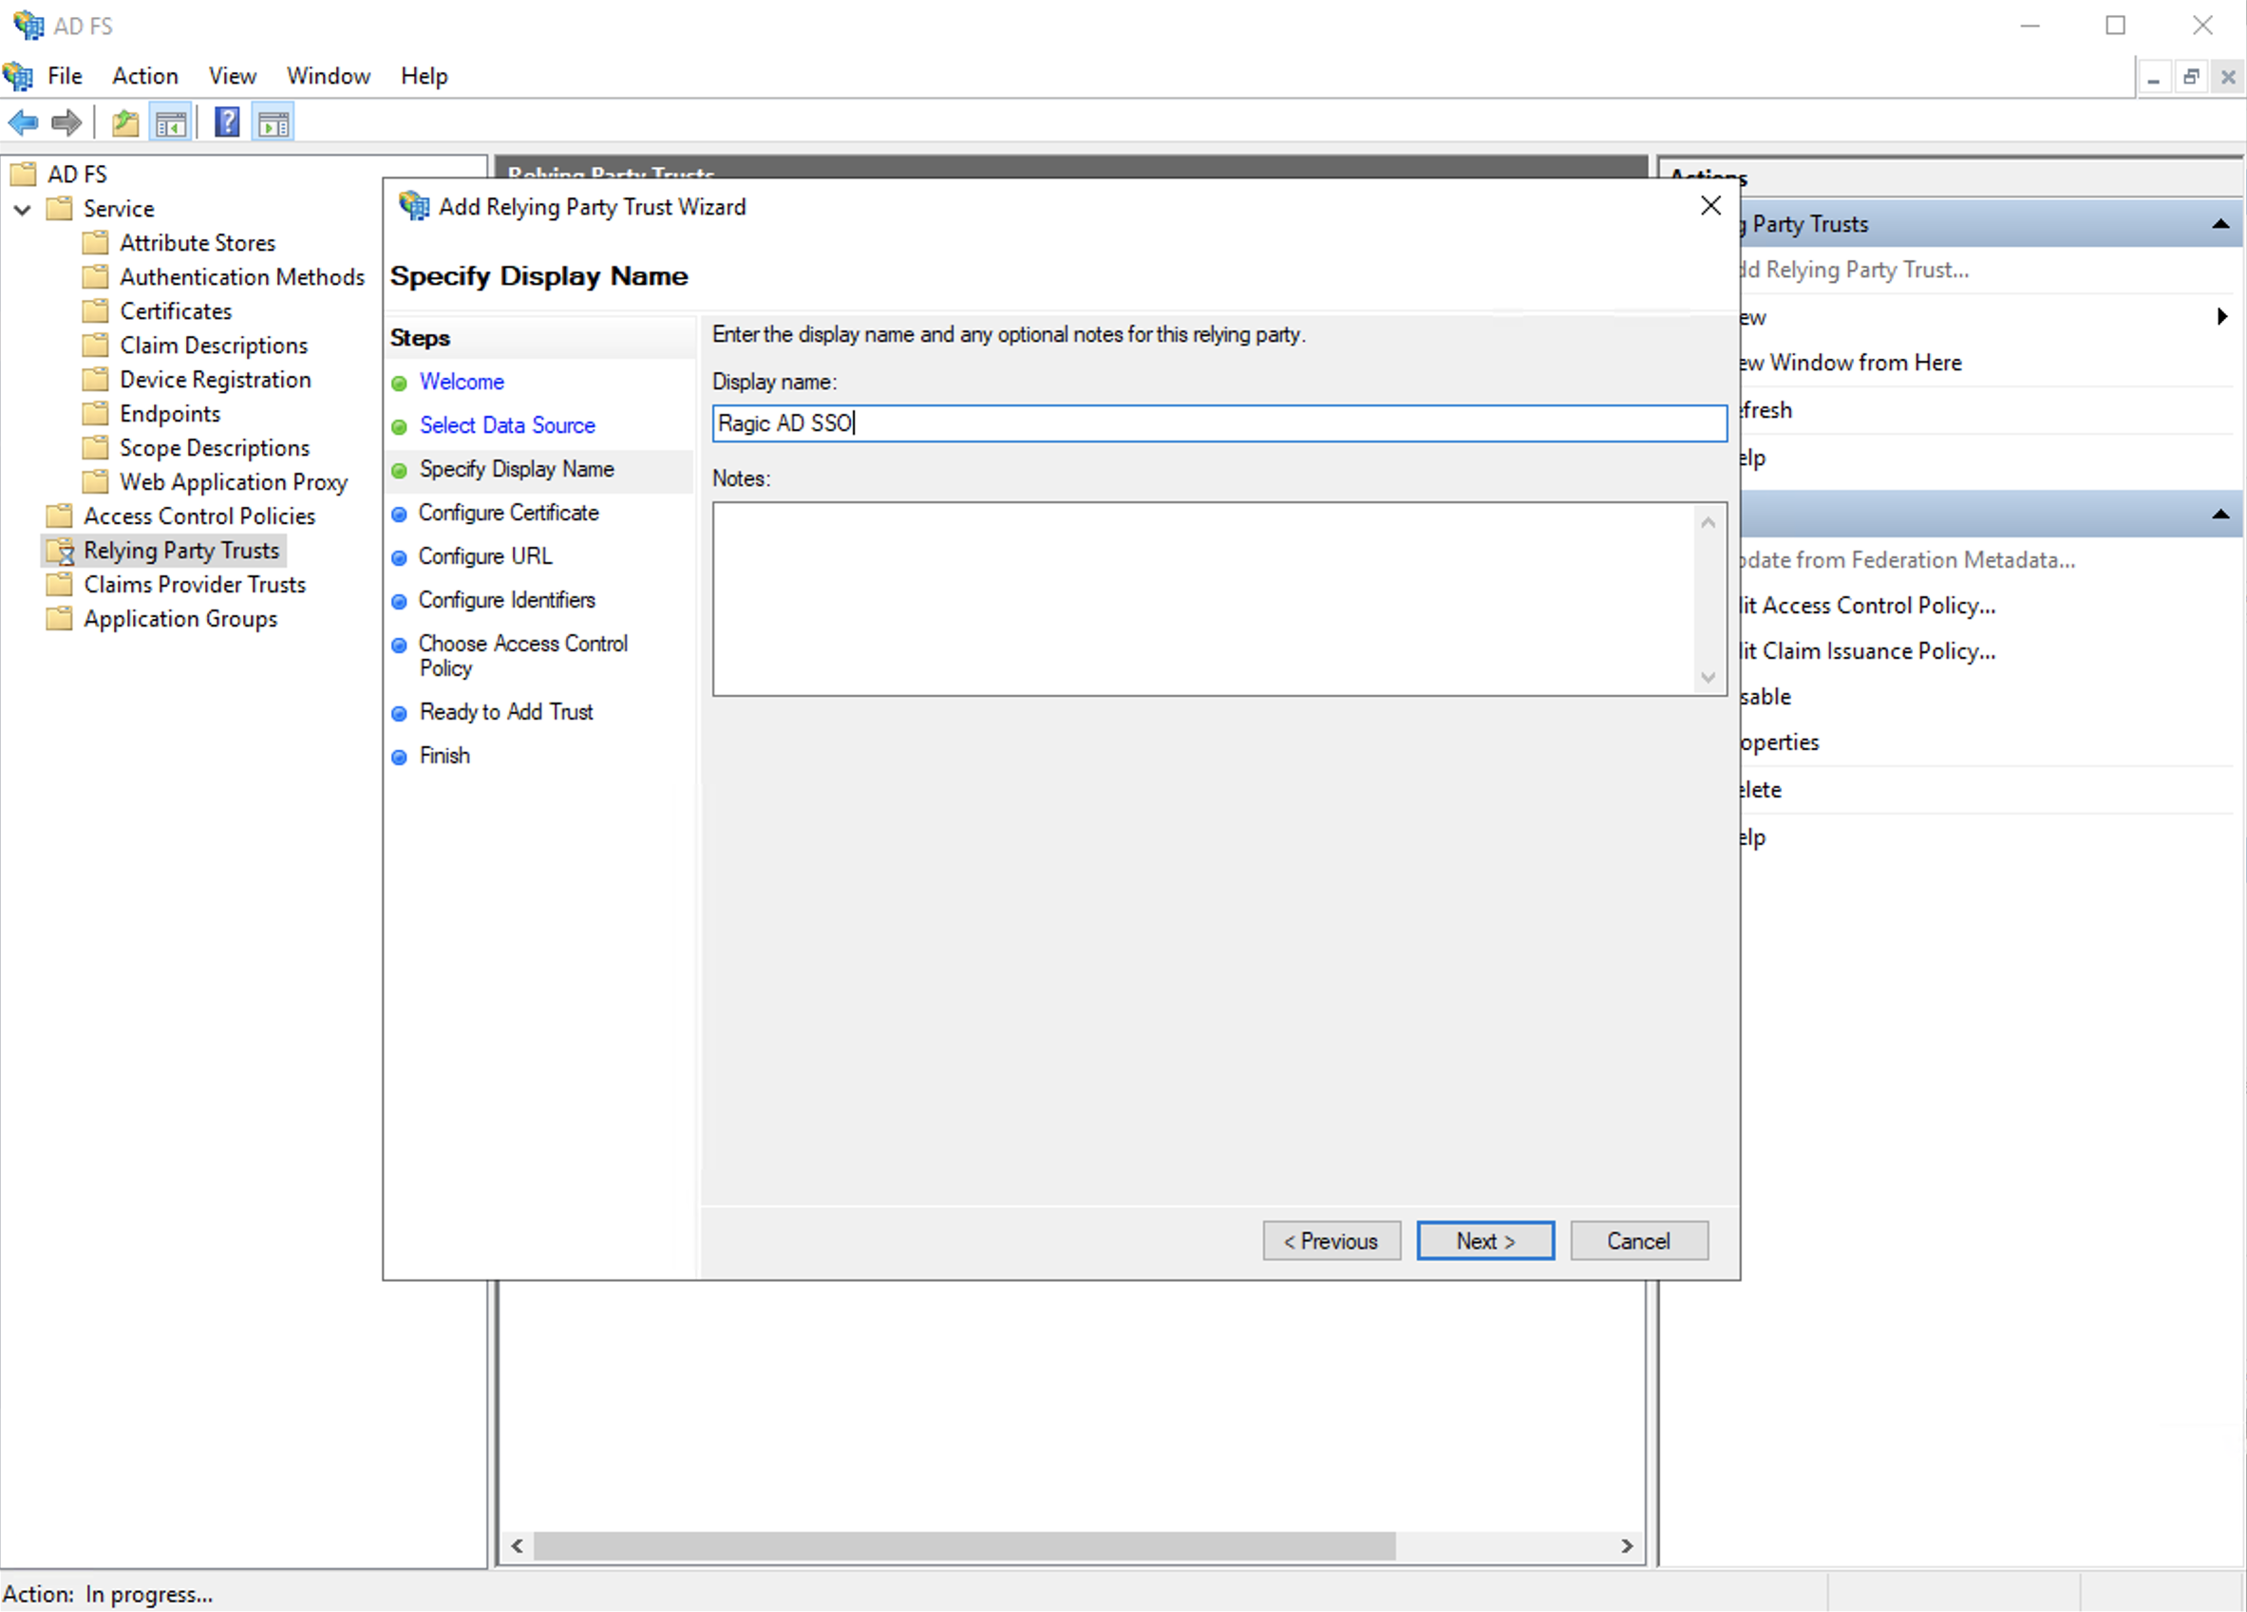This screenshot has width=2247, height=1612.
Task: Click the Endpoints folder icon
Action: point(95,414)
